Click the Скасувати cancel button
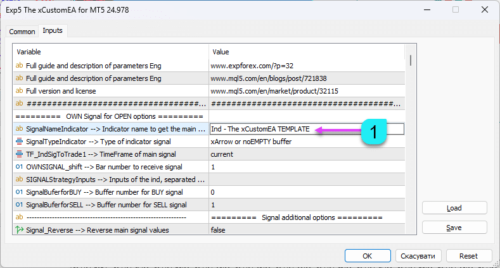The height and width of the screenshot is (268, 500). pos(418,256)
